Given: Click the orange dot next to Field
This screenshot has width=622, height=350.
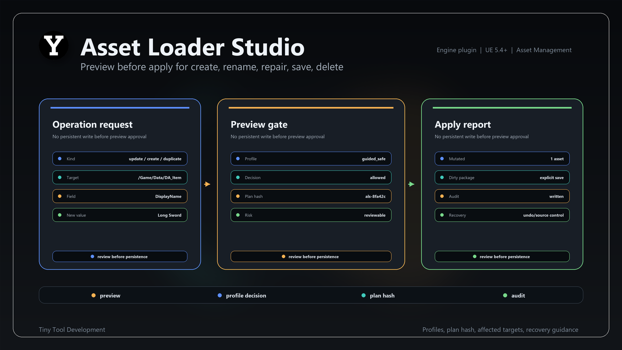Looking at the screenshot, I should pos(60,196).
